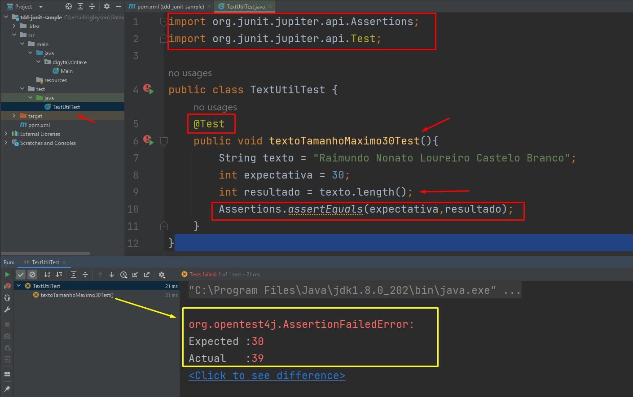Toggle Show Ignored tests button
The image size is (633, 397).
tap(32, 275)
